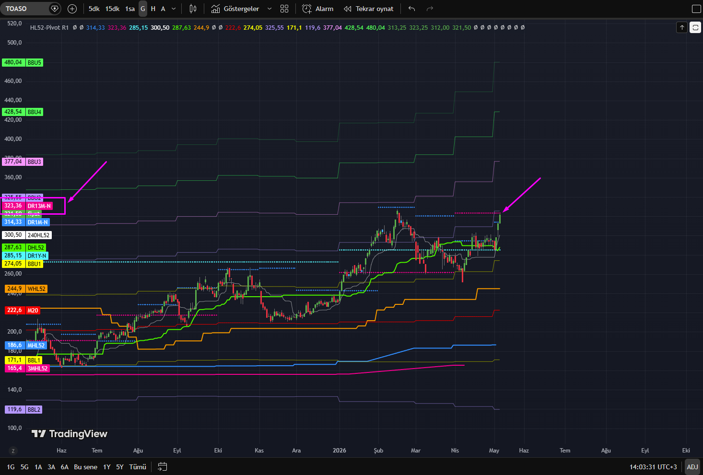Set the range to 3A
Screen dimensions: 703x475
(51, 467)
